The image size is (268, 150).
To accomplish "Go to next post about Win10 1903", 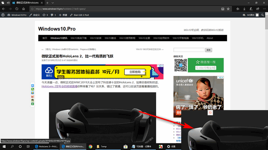I will [x=150, y=49].
